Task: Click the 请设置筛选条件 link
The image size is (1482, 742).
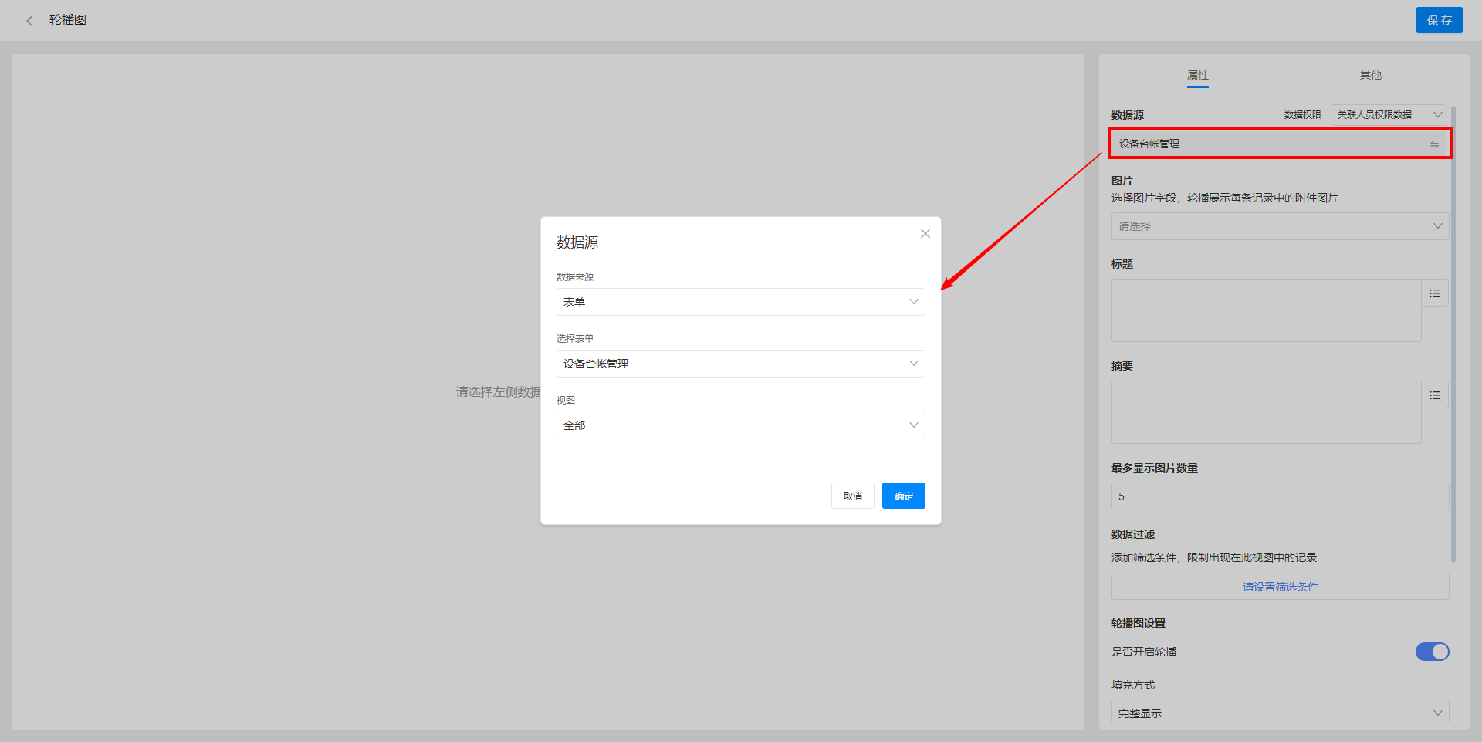Action: [x=1280, y=587]
